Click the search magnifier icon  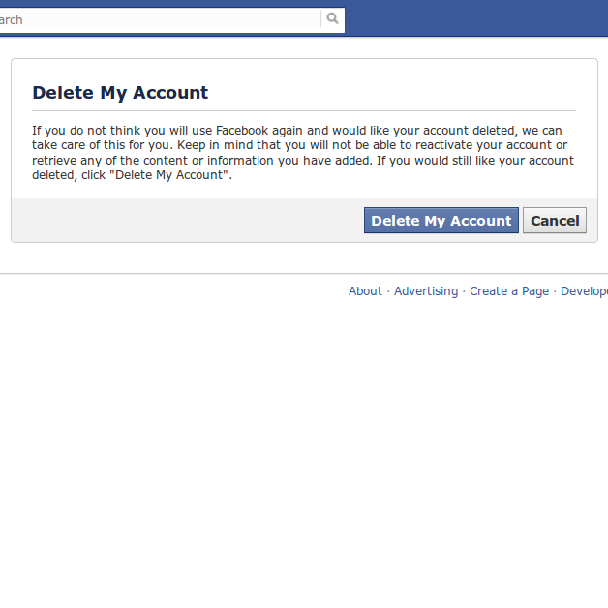pos(332,18)
